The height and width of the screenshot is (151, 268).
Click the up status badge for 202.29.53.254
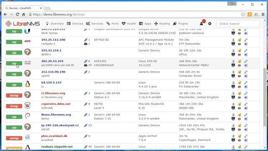click(x=14, y=63)
